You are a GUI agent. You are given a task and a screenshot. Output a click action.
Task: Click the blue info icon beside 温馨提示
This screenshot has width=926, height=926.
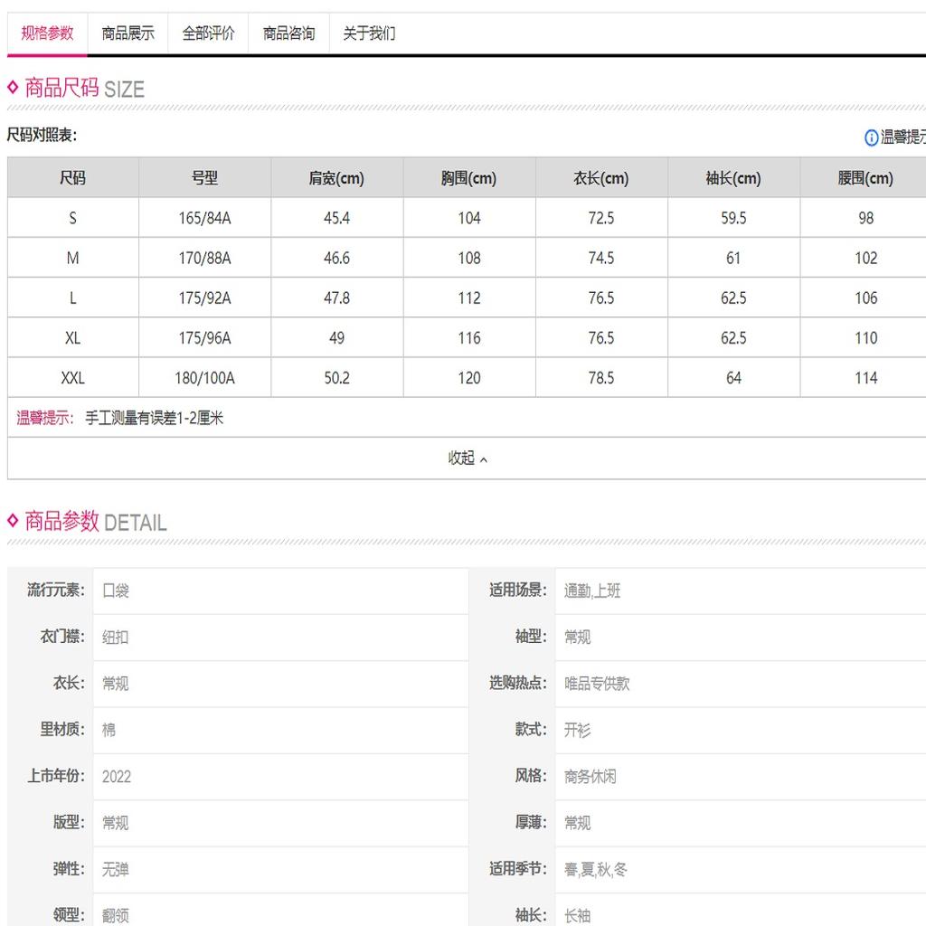(x=871, y=137)
